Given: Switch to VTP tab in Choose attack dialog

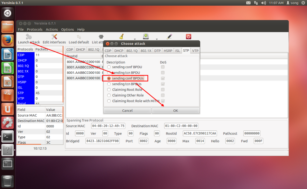Looking at the screenshot, I should click(195, 51).
